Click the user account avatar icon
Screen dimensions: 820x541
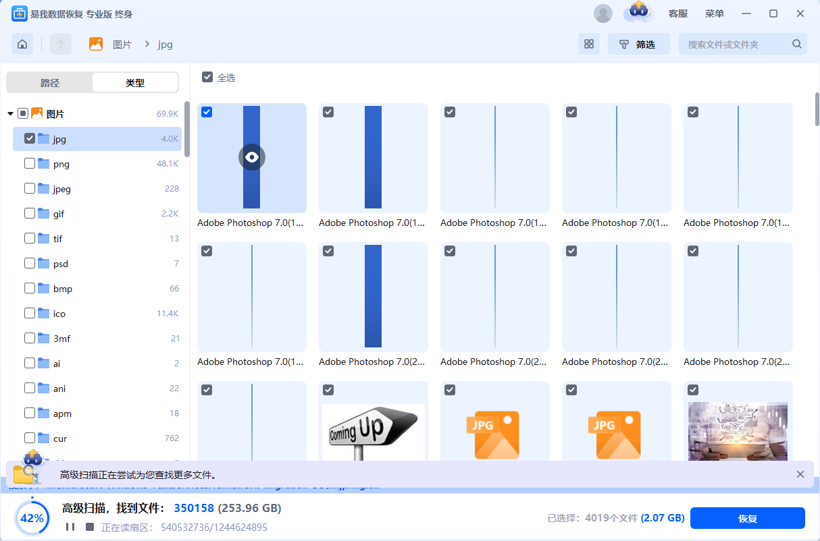click(603, 13)
